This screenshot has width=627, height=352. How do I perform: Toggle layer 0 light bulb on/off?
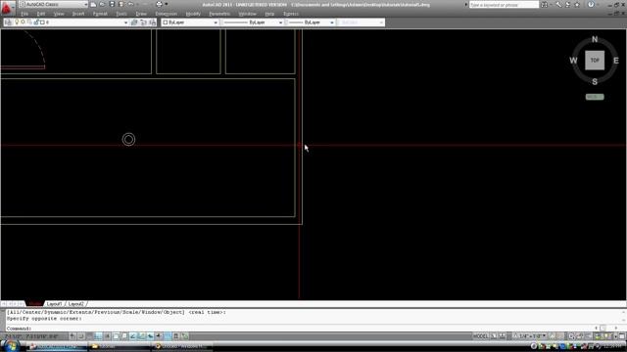coord(17,22)
